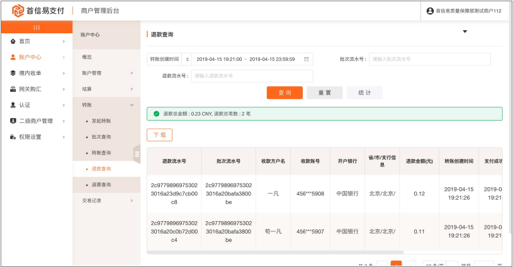The width and height of the screenshot is (513, 267).
Task: Expand 境内收单 menu chevron
Action: 64,74
